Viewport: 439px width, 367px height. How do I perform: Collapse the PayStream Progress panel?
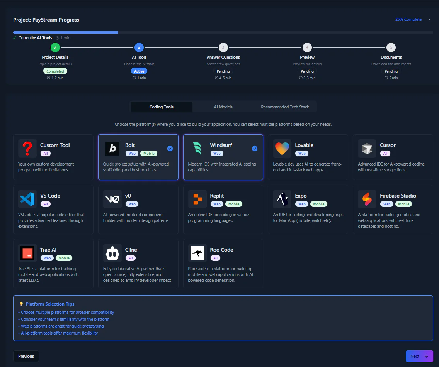click(429, 19)
